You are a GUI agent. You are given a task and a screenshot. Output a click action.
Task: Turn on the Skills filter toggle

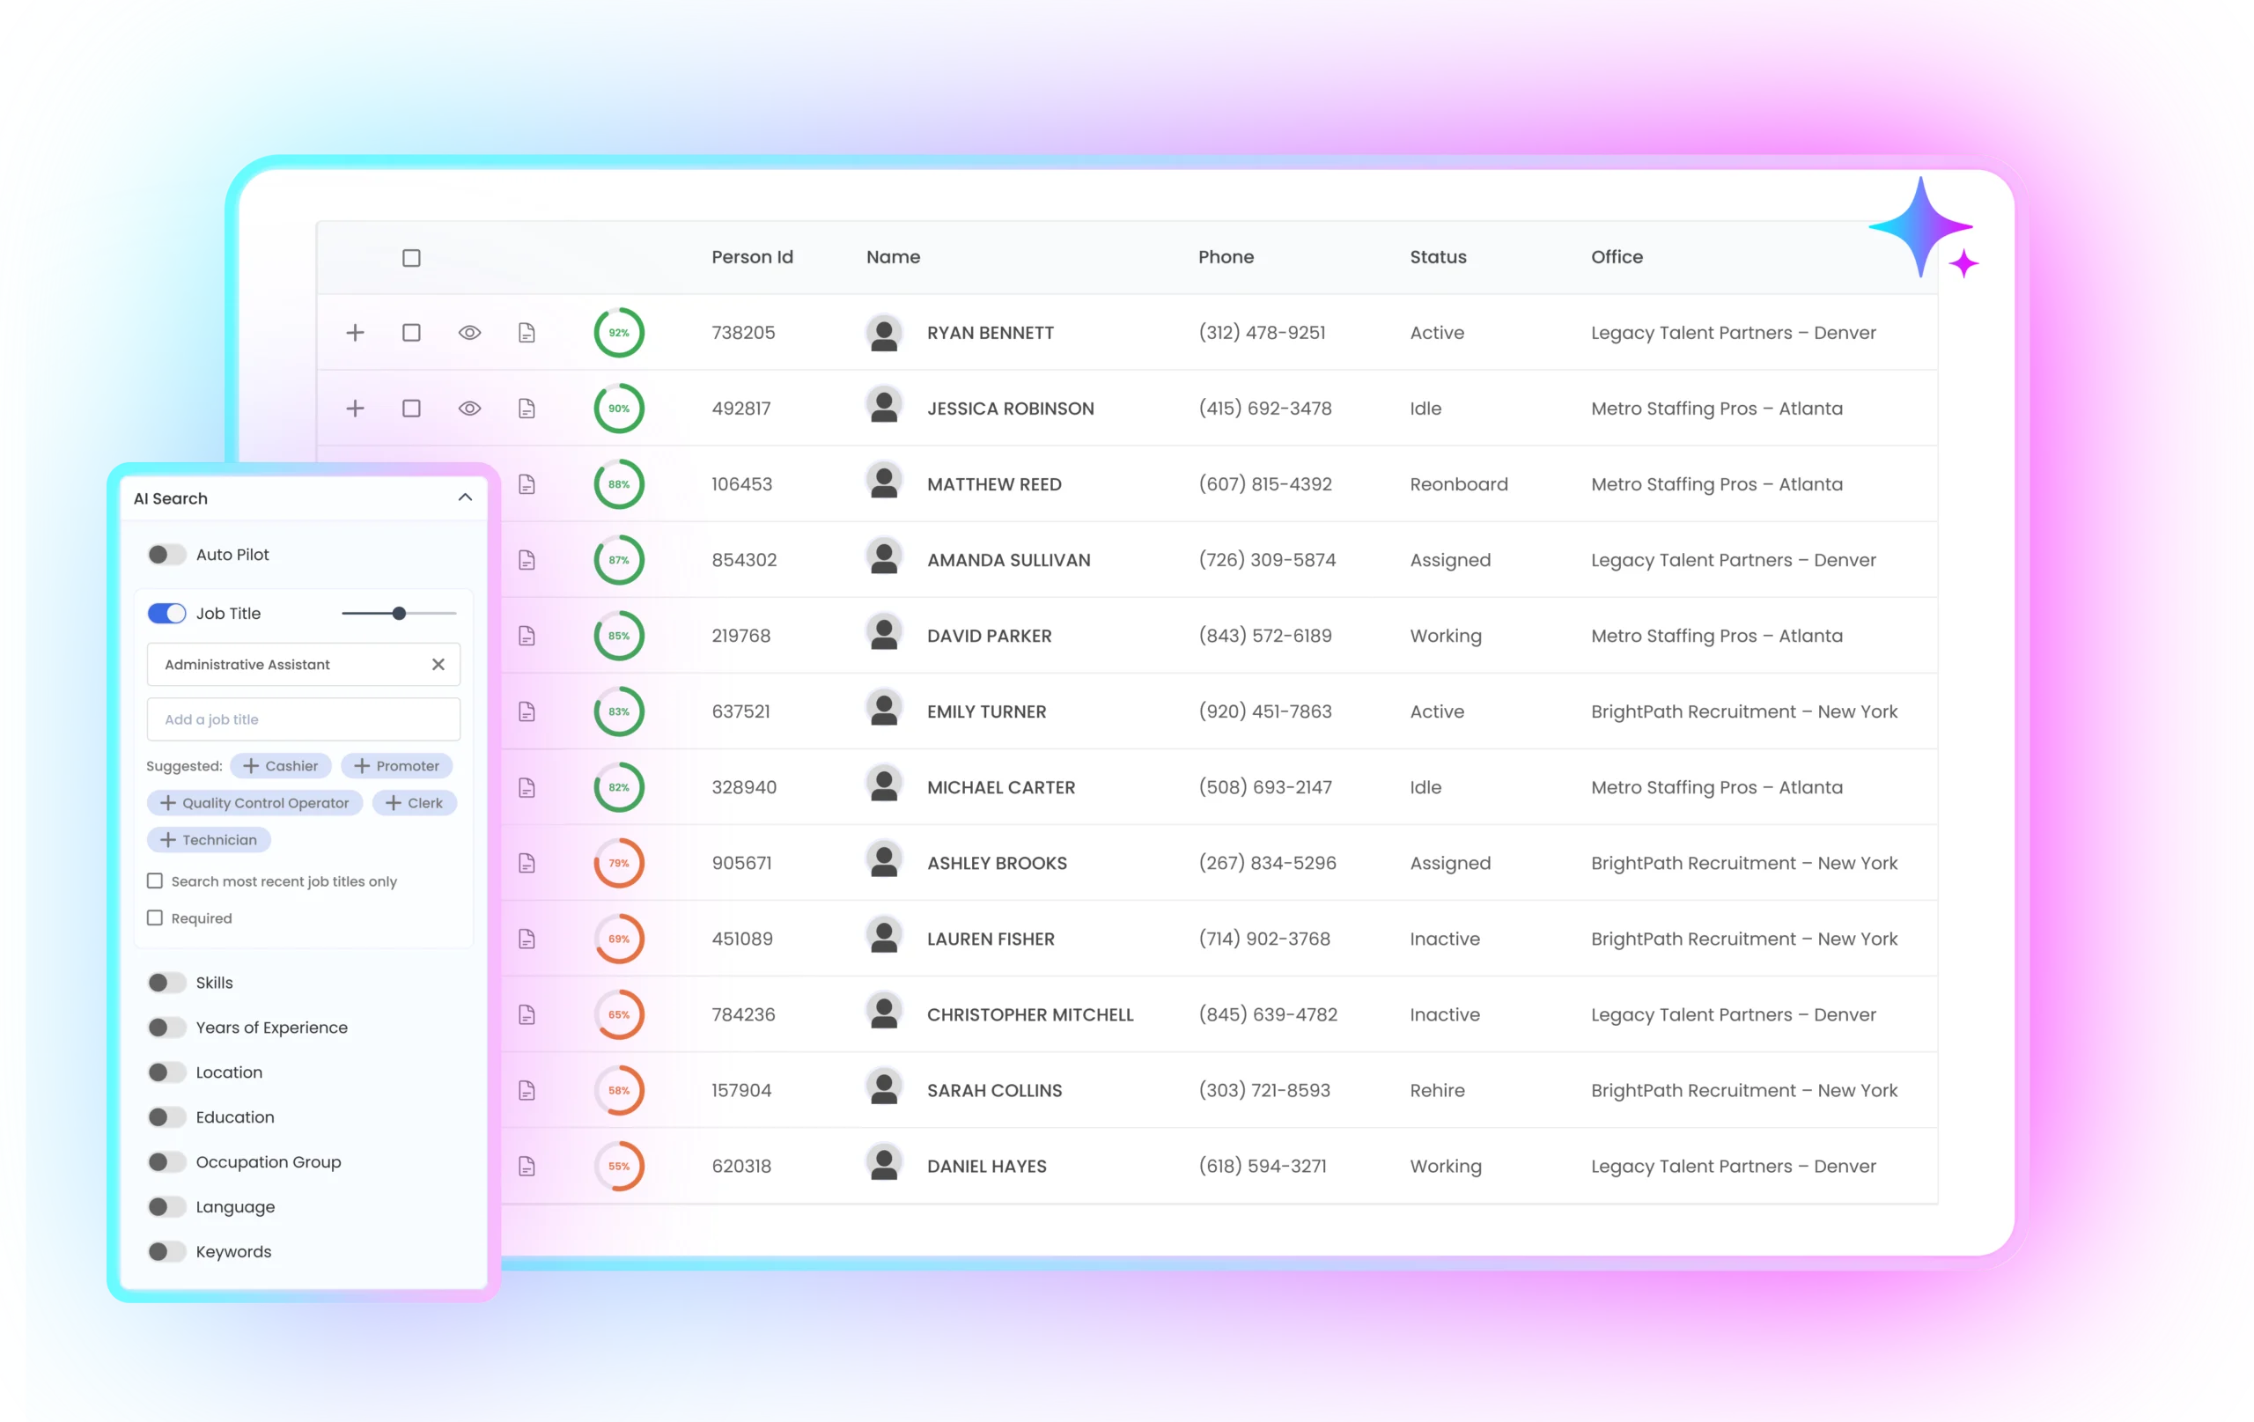pyautogui.click(x=166, y=982)
